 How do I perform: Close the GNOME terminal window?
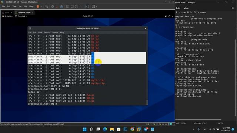(146, 28)
